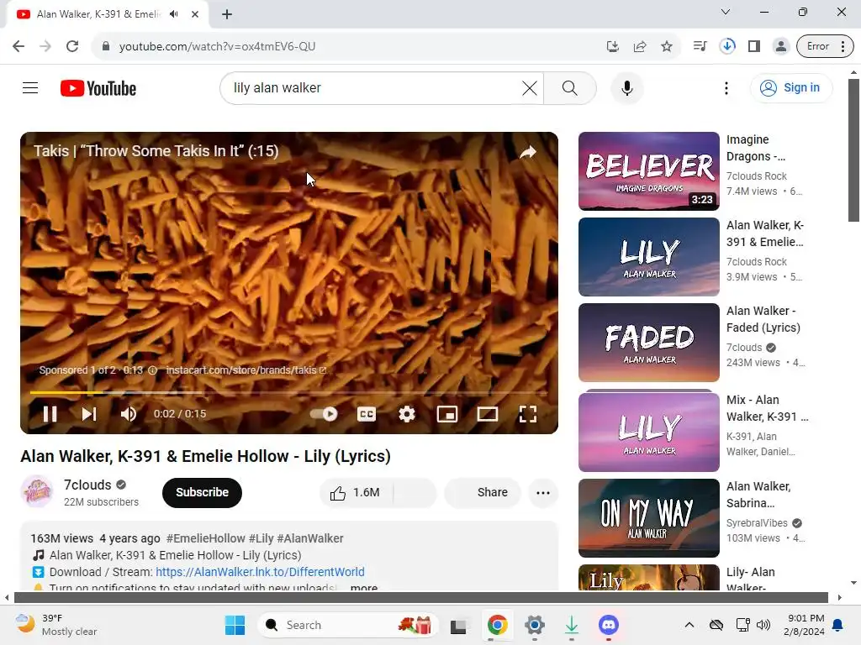This screenshot has width=861, height=645.
Task: Click the browser Back arrow
Action: pos(18,46)
